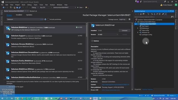Click the refresh icon beside the NuGet search box
Viewport: 178px width, 100px height.
(45, 19)
